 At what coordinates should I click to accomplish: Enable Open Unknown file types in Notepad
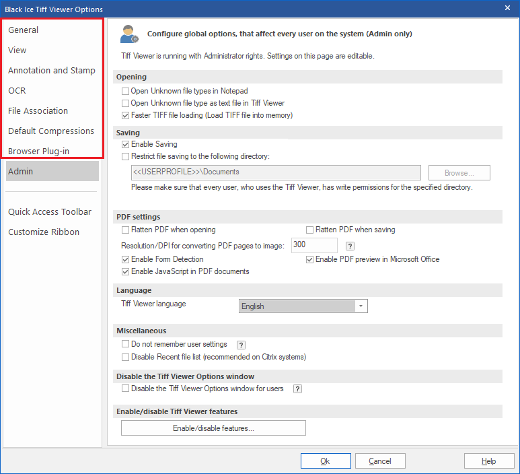pyautogui.click(x=125, y=91)
